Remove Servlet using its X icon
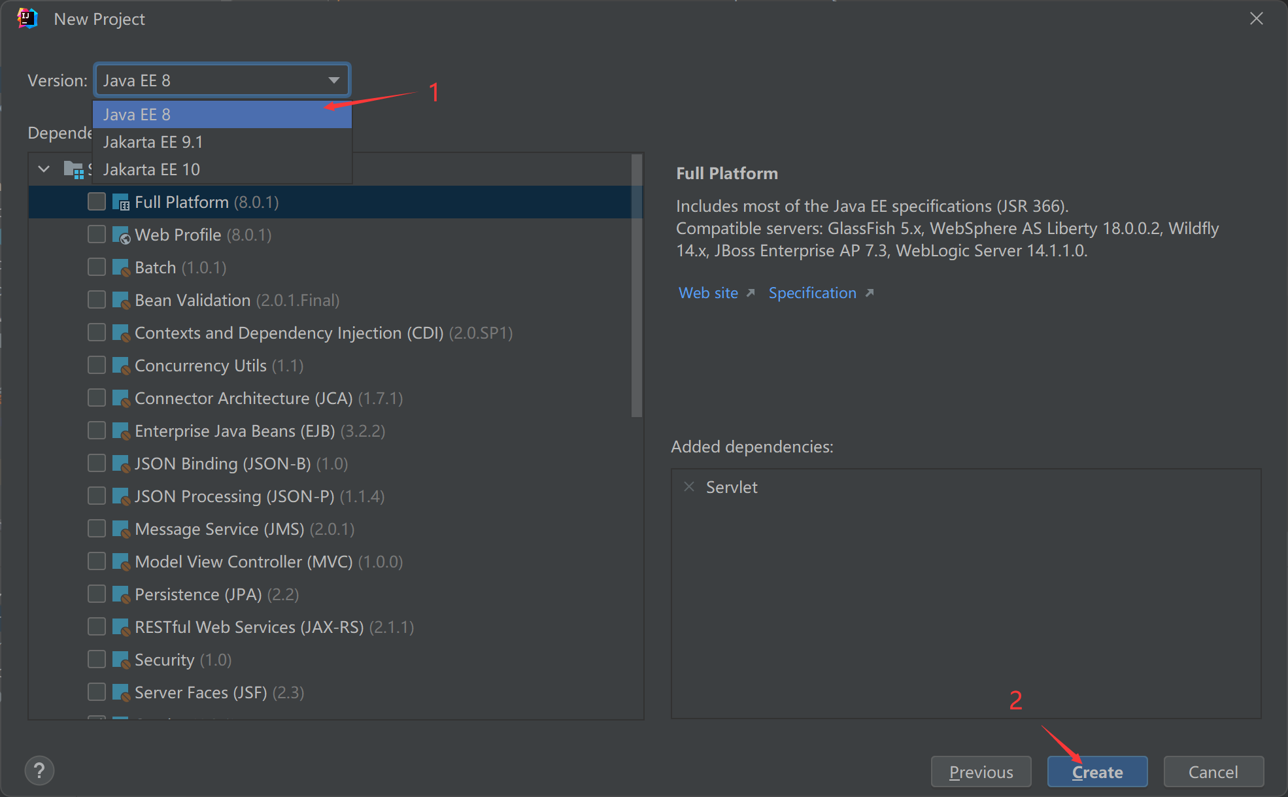 [688, 486]
